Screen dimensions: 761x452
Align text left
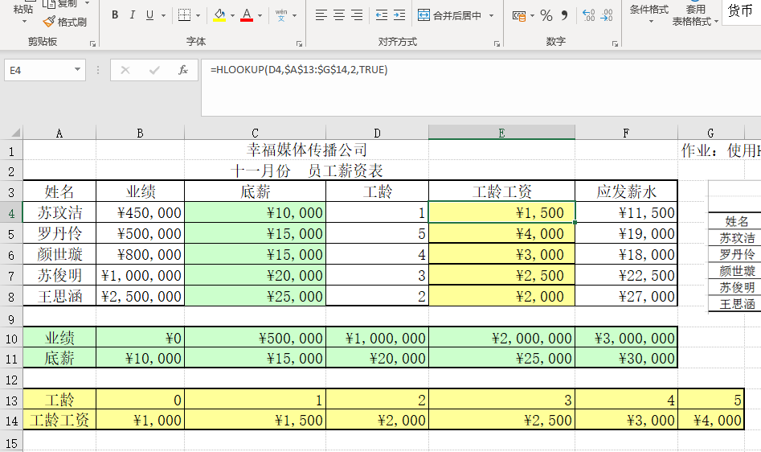tap(321, 15)
